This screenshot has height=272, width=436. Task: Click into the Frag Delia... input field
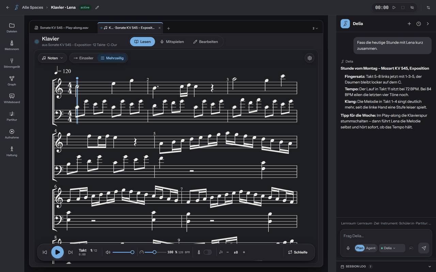pos(386,236)
